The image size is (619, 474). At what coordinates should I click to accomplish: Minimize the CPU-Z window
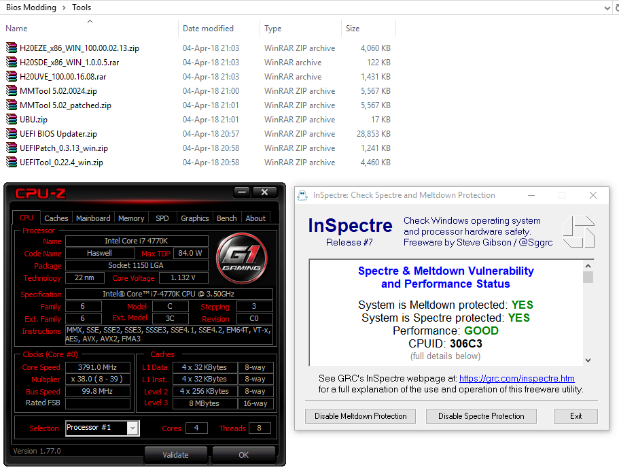pos(242,192)
